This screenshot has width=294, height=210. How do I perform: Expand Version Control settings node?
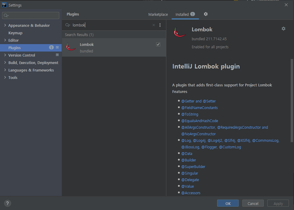[5, 55]
